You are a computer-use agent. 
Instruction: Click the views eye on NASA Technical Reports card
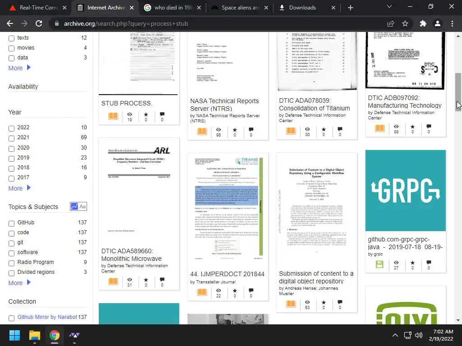[218, 130]
